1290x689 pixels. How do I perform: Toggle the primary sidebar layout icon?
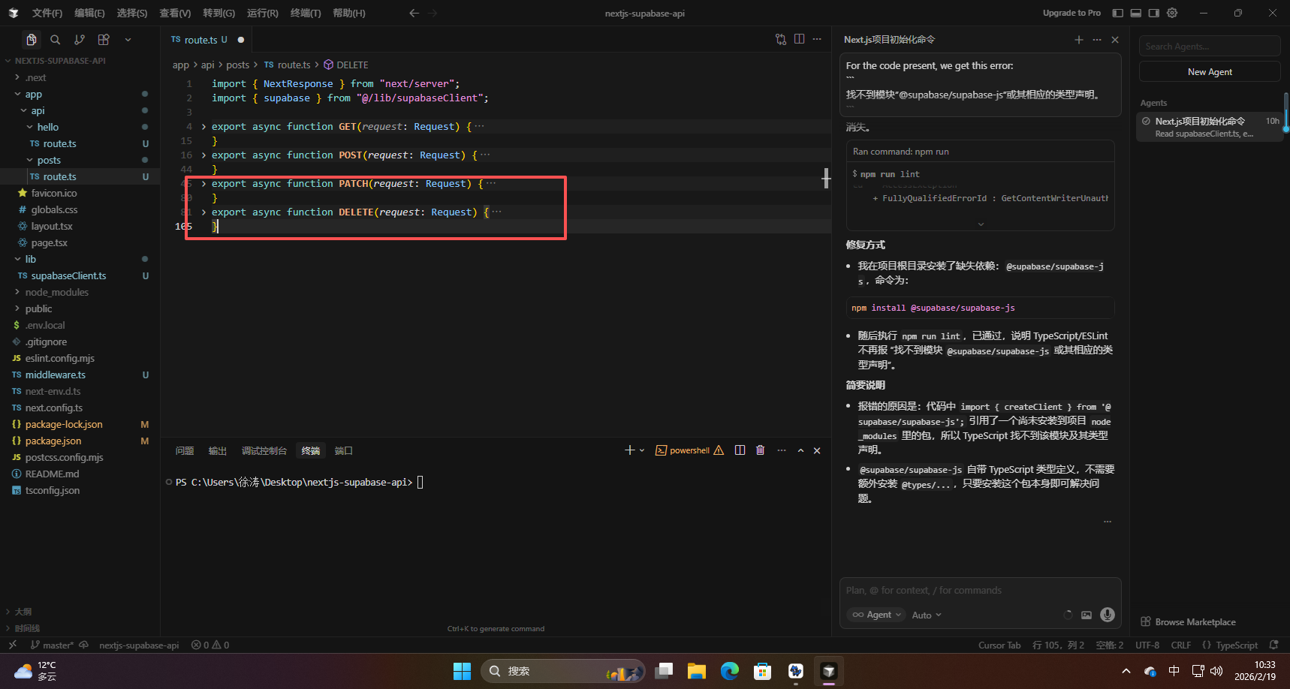(1117, 13)
